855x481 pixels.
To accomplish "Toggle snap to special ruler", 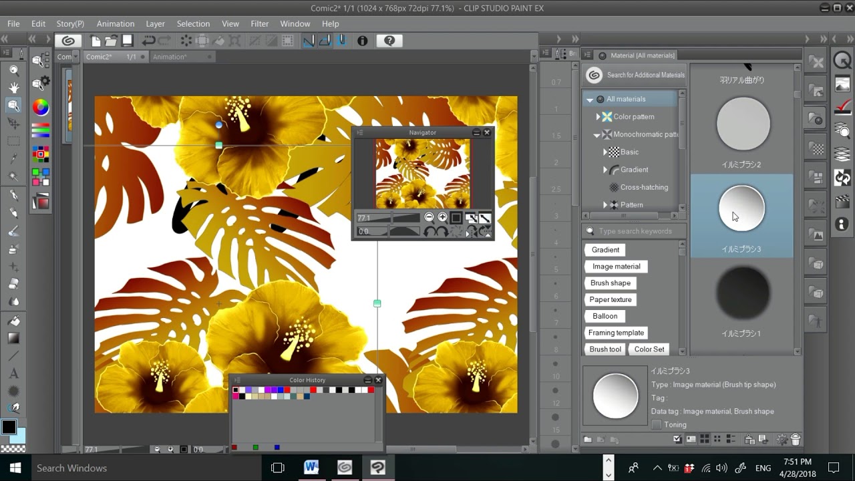I will point(325,41).
